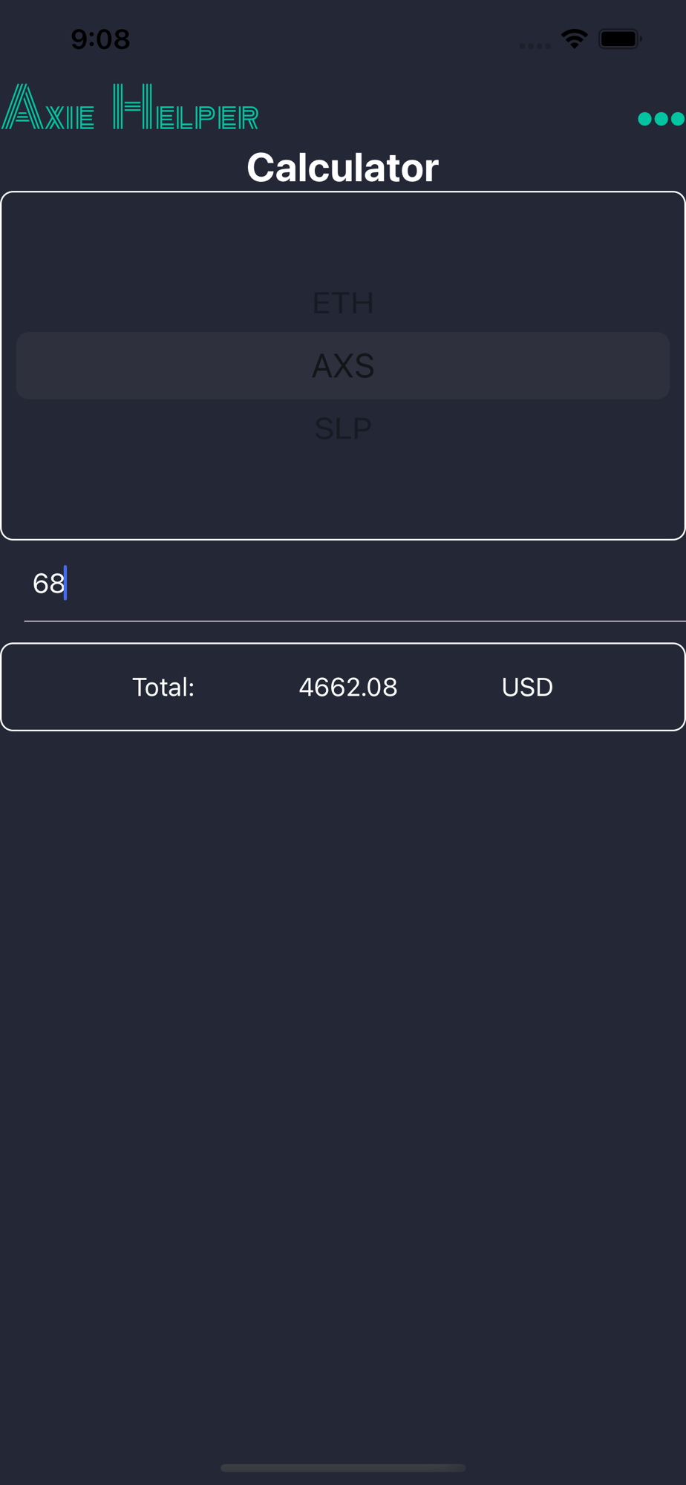Focus the amount field showing 68
Screen dimensions: 686x1485
[355, 584]
